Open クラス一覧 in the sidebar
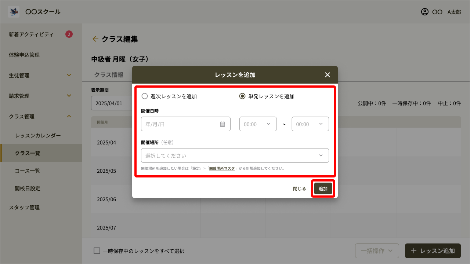 28,153
